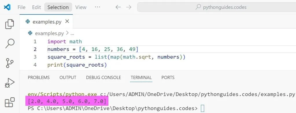The height and width of the screenshot is (113, 296).
Task: Open the Source Control view
Action: coord(10,63)
